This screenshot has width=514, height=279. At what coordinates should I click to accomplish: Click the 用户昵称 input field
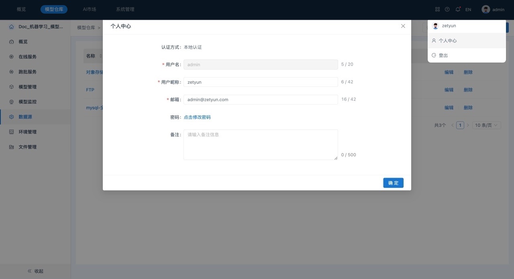[x=260, y=82]
